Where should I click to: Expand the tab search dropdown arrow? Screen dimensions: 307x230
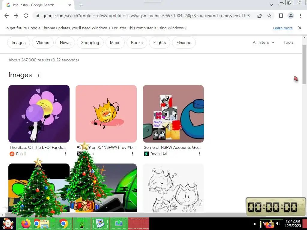[271, 5]
